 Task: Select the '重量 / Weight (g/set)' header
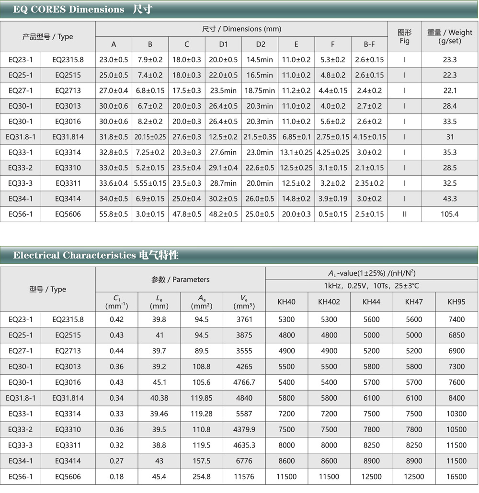coord(450,37)
